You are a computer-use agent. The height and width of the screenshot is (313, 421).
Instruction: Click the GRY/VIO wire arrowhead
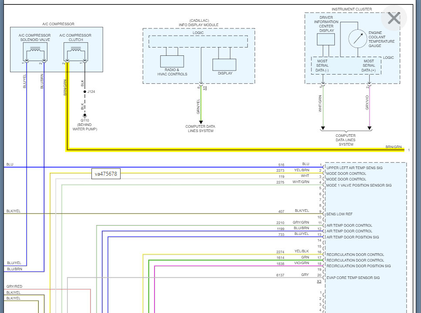pos(370,128)
